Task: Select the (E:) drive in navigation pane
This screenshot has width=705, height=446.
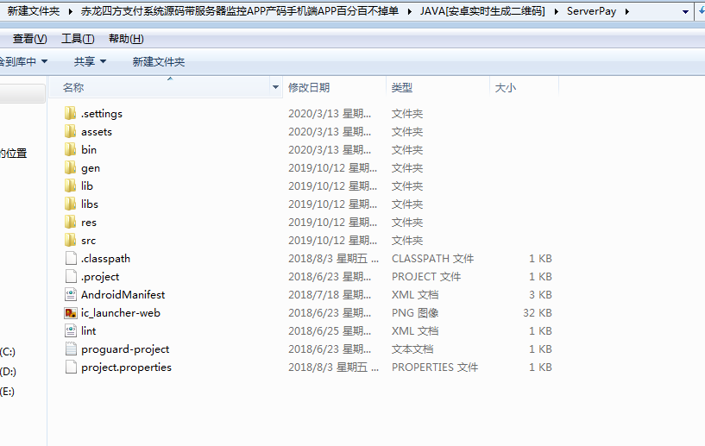Action: [7, 391]
